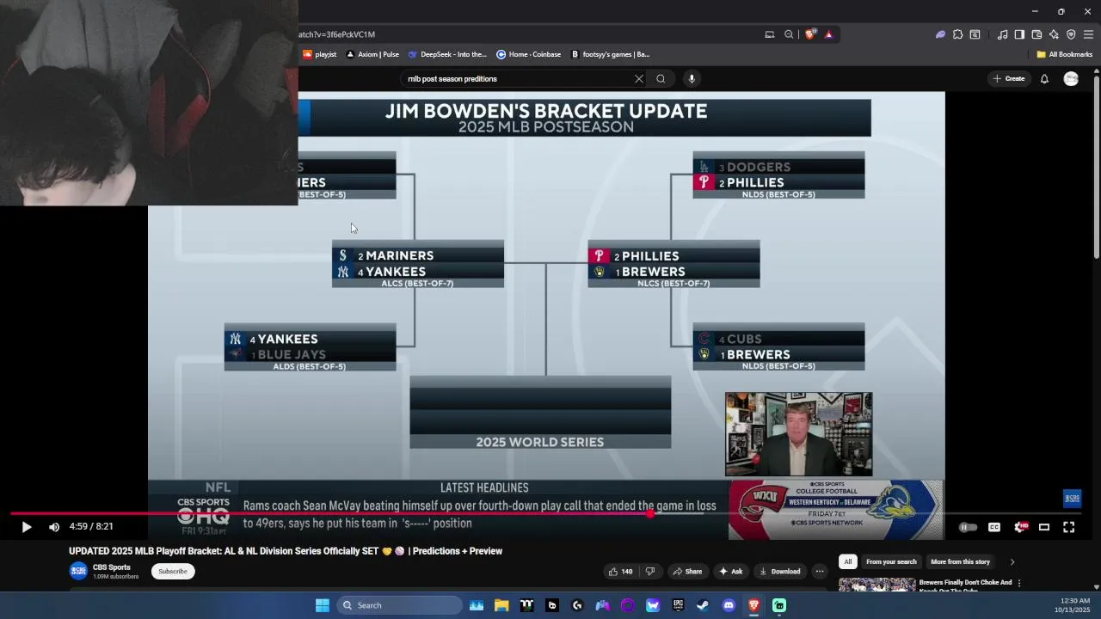Viewport: 1101px width, 619px height.
Task: Open File Explorer from taskbar
Action: pos(501,605)
